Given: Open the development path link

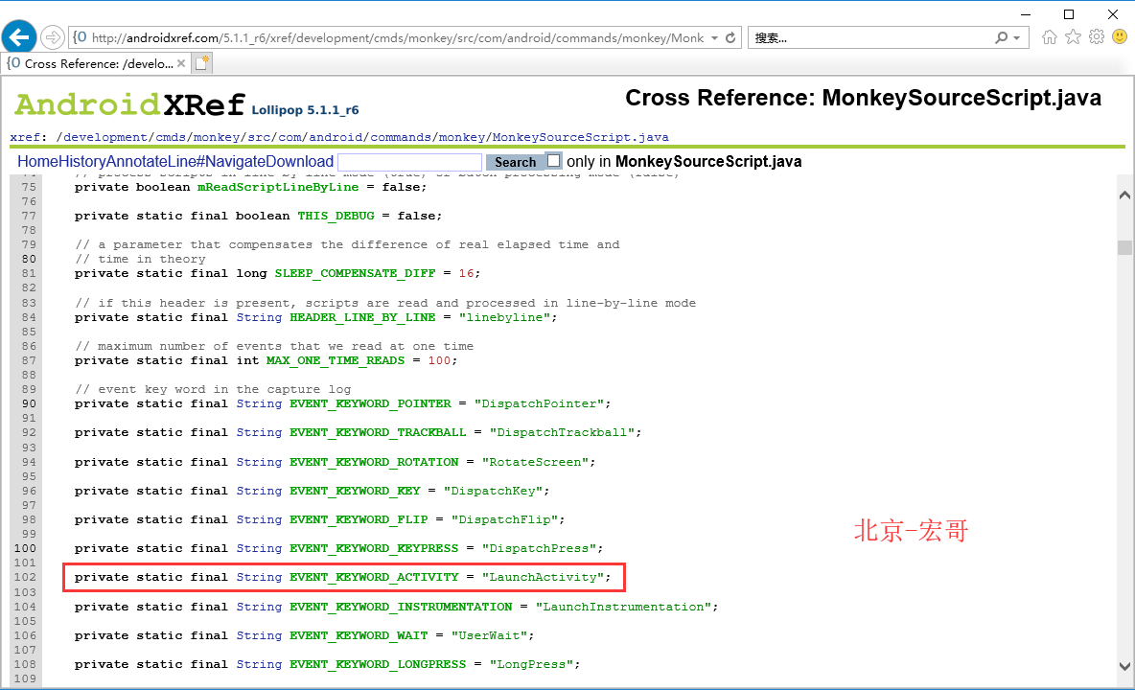Looking at the screenshot, I should tap(104, 137).
